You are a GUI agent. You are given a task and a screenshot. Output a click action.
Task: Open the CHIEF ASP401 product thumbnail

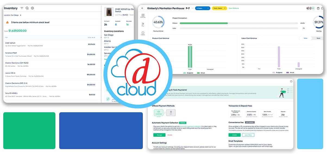109,12
